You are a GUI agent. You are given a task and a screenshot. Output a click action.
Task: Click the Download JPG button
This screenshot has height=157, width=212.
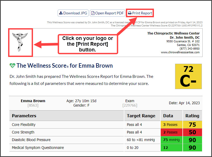(x=73, y=13)
